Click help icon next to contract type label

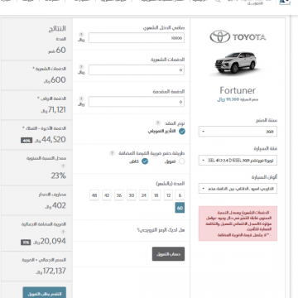157,123
